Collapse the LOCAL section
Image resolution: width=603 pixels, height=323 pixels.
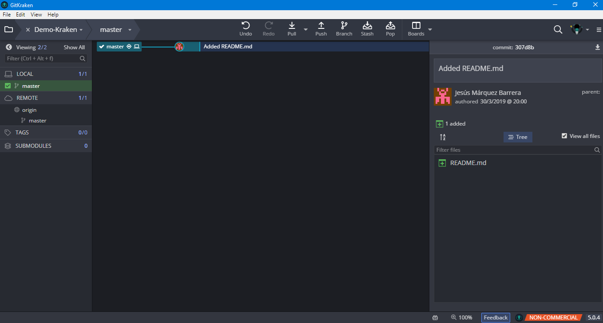click(x=46, y=74)
